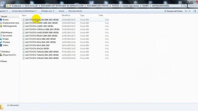
Task: Open the Vidéos library
Action: (6, 45)
